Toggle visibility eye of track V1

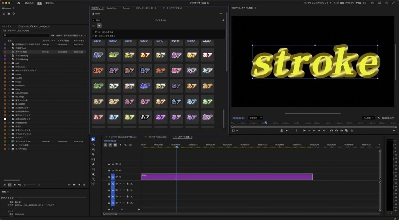120,176
